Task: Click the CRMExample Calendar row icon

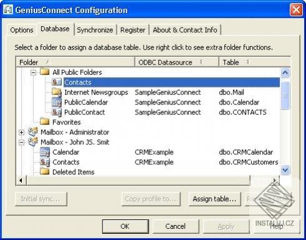Action: pyautogui.click(x=45, y=152)
